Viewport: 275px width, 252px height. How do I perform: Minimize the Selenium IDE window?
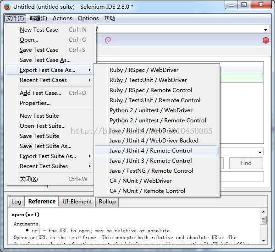231,5
